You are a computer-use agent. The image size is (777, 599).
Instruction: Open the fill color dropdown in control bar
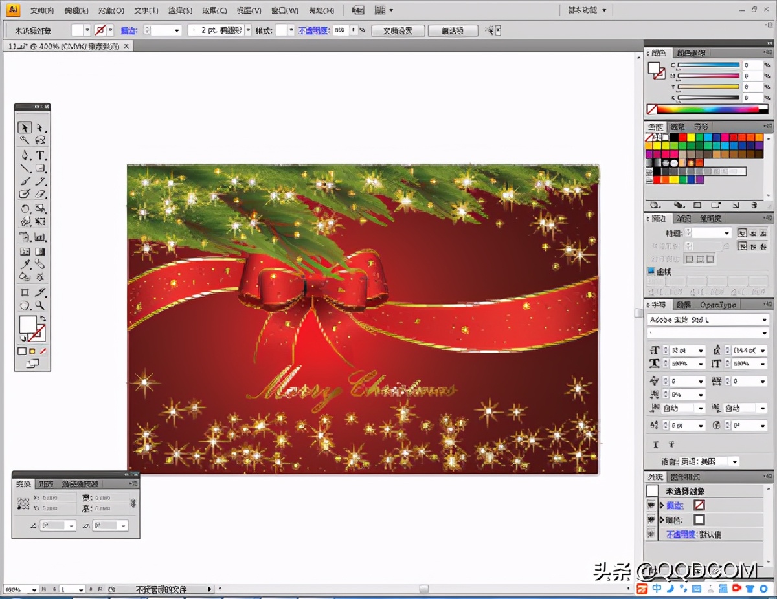pos(87,30)
